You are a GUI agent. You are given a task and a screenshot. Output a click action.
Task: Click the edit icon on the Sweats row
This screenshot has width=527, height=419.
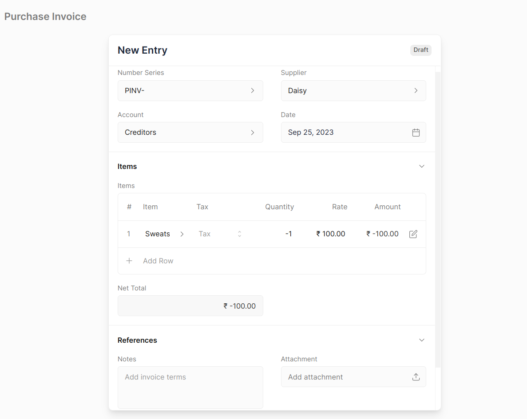[x=413, y=234]
